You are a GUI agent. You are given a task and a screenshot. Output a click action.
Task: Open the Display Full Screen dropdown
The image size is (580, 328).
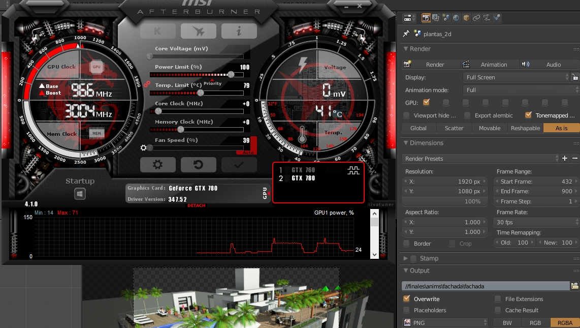(517, 77)
